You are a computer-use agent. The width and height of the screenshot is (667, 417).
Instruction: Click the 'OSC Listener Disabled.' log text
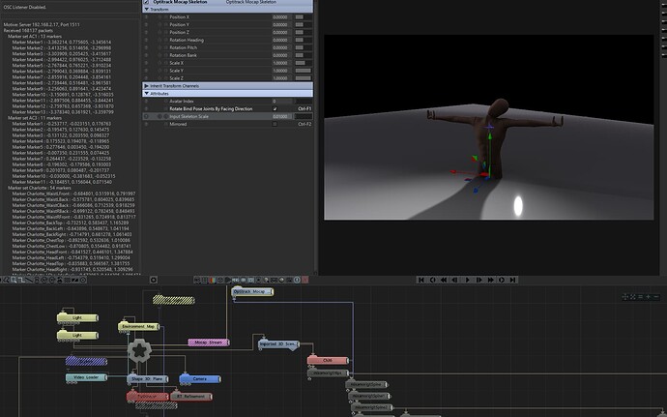25,7
